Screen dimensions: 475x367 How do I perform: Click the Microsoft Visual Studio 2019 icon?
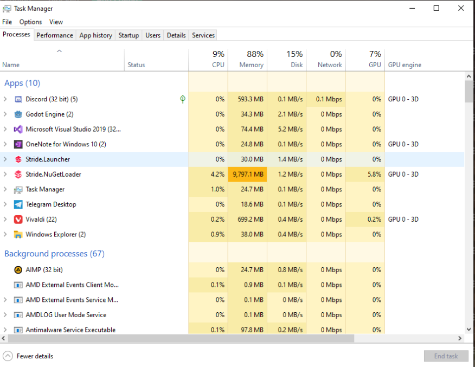pyautogui.click(x=18, y=130)
